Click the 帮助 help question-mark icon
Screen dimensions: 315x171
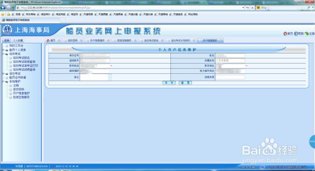coord(296,34)
